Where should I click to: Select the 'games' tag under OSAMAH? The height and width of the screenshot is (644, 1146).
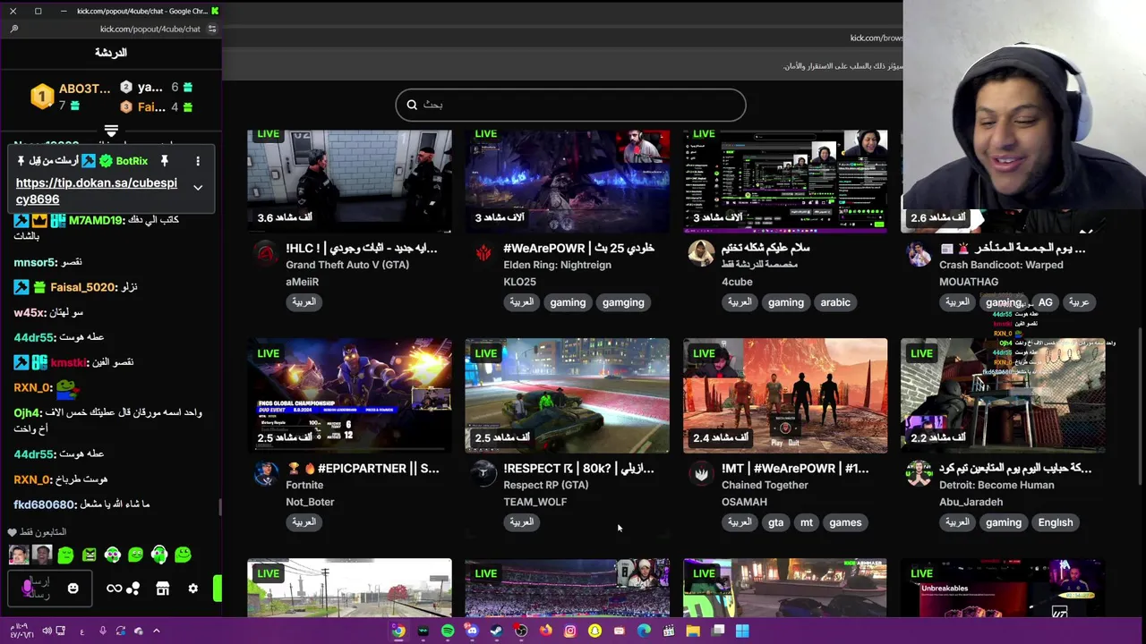tap(845, 522)
